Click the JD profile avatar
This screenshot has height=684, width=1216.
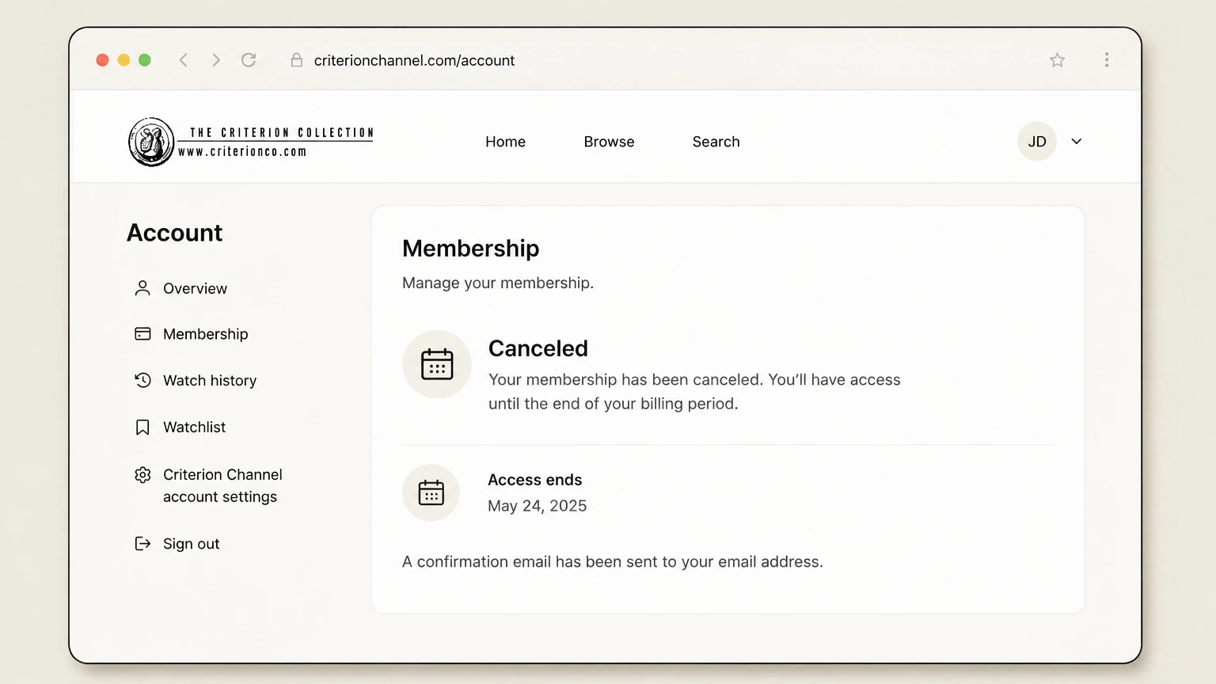[x=1037, y=141]
